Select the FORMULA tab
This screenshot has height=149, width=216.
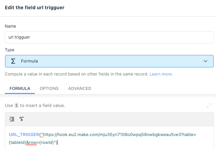pyautogui.click(x=20, y=89)
